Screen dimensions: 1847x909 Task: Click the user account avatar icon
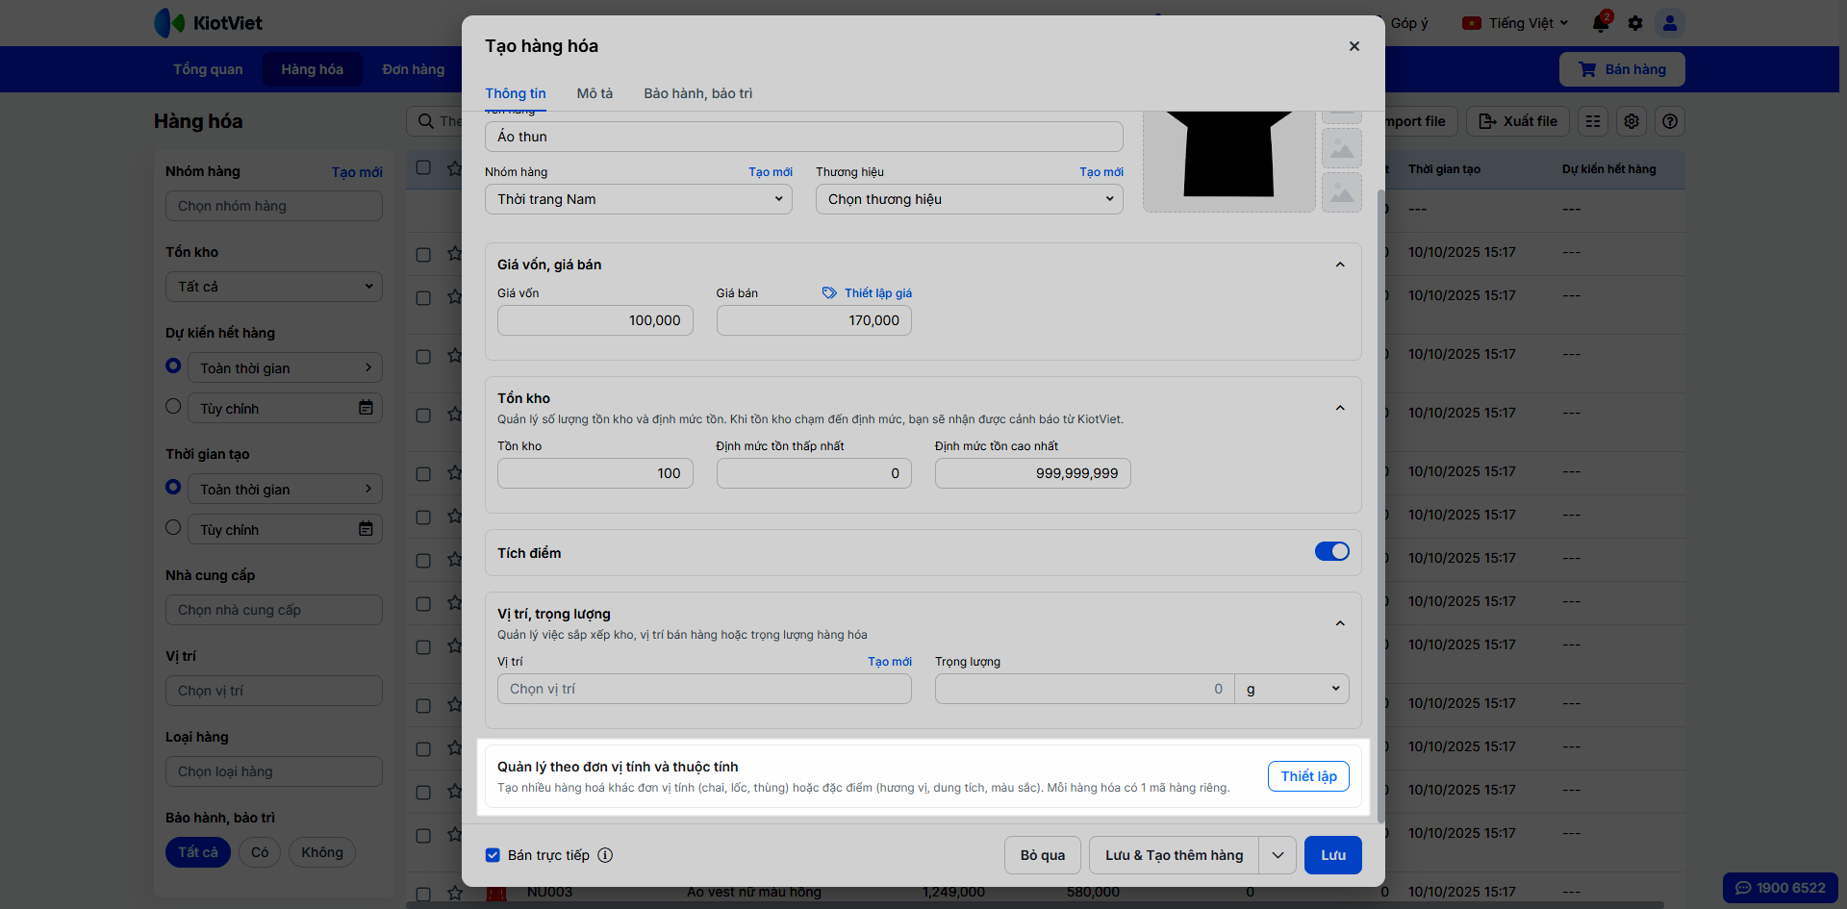point(1670,23)
